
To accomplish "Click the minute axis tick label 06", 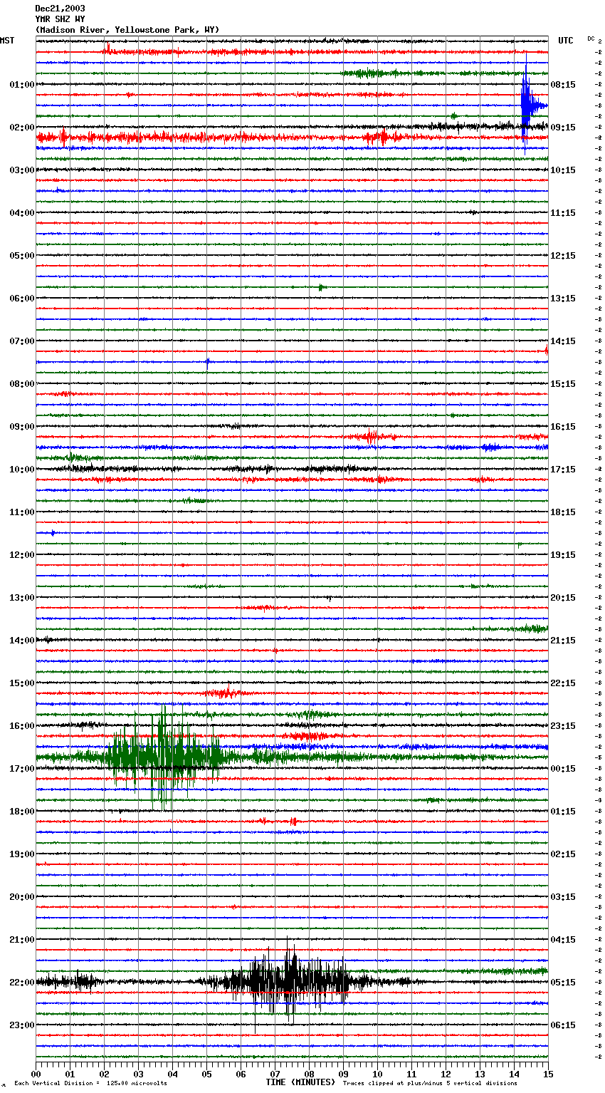I will click(x=241, y=1074).
